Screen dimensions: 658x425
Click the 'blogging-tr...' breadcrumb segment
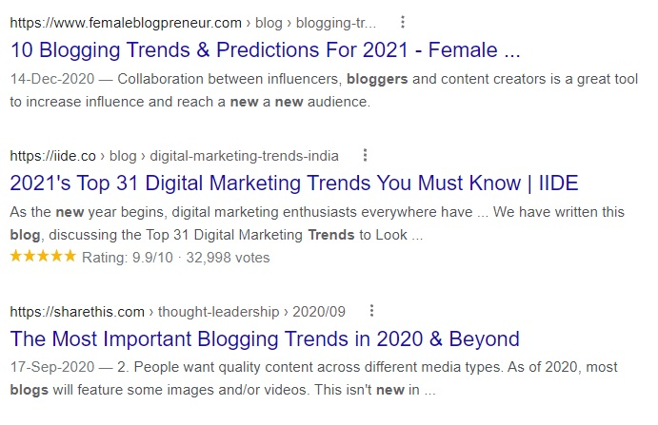click(x=336, y=23)
